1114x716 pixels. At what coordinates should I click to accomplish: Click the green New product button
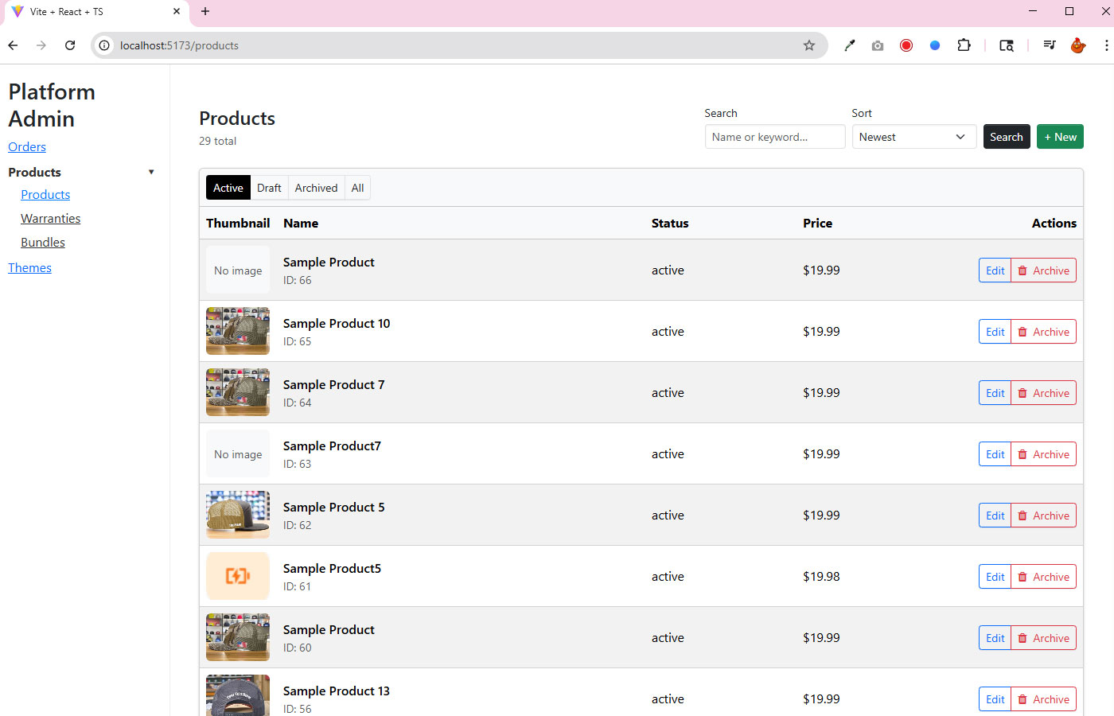[1060, 137]
